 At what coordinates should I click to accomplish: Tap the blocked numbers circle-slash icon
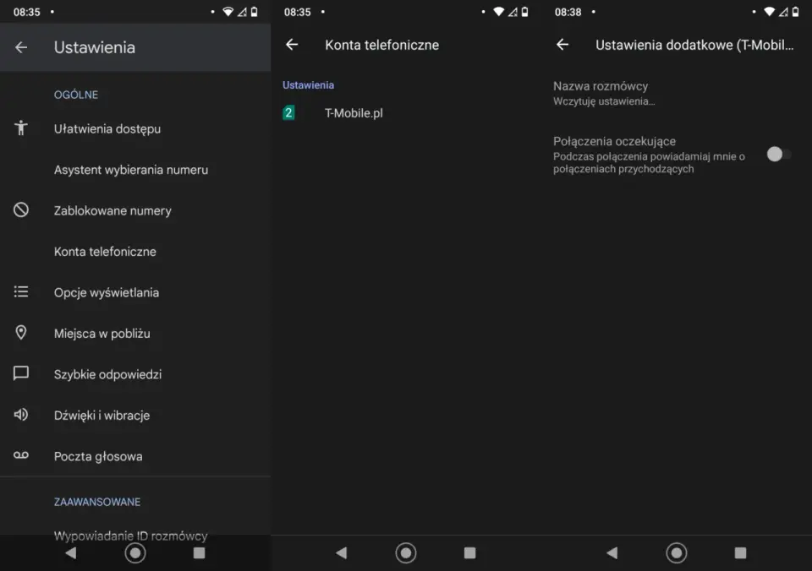point(20,210)
